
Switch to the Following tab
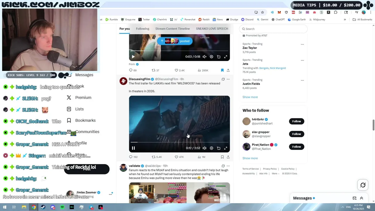coord(143,29)
